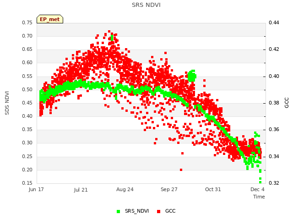
Task: Click the 0.75 left axis value
Action: (x=27, y=22)
